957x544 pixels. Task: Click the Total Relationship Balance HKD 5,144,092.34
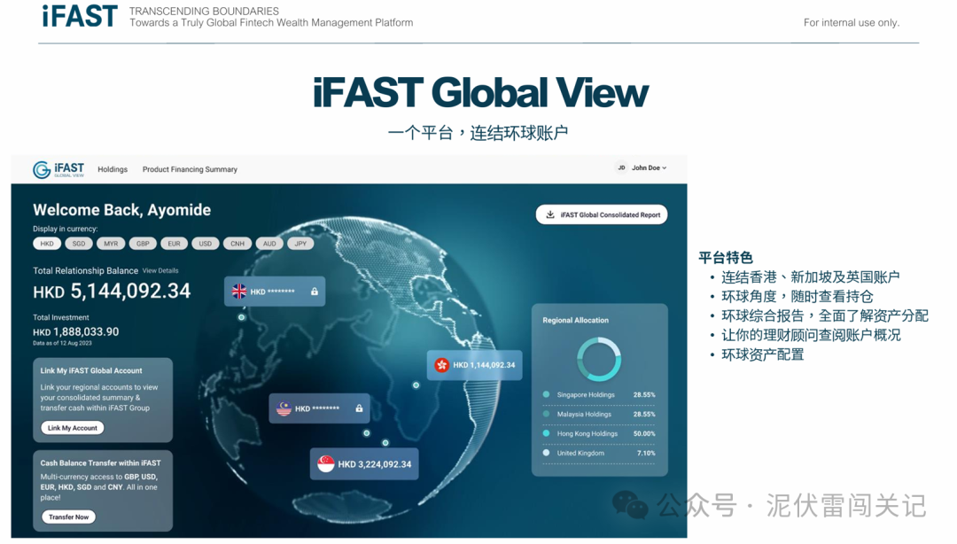112,291
